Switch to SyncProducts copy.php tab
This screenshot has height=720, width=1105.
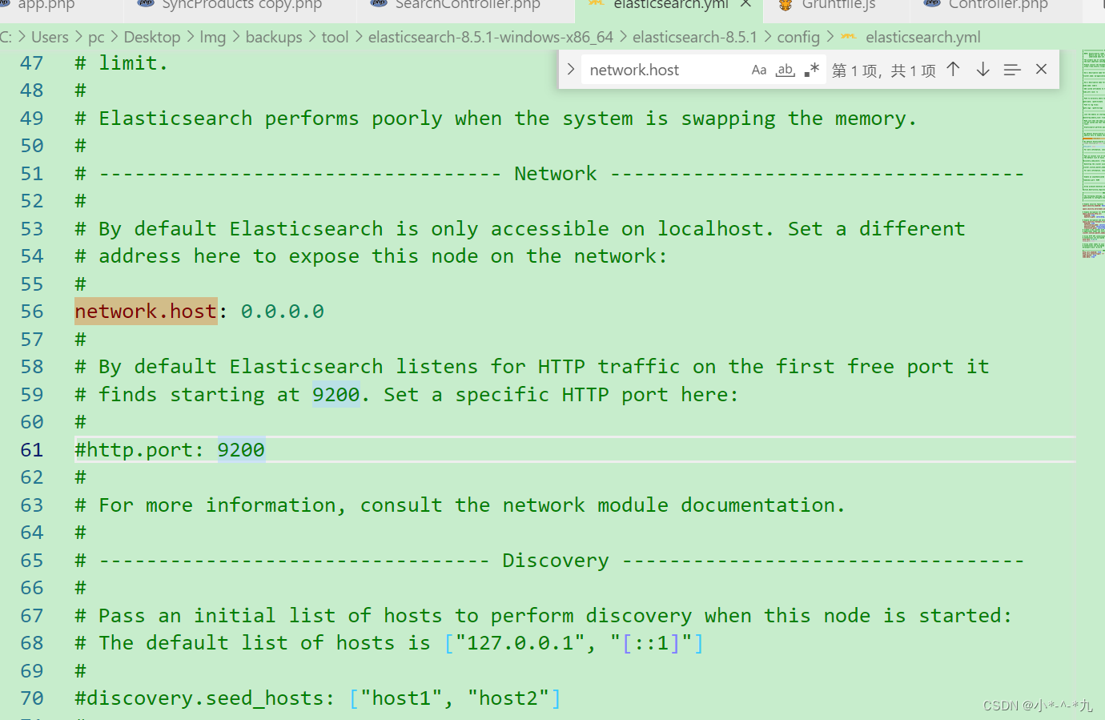click(x=240, y=6)
